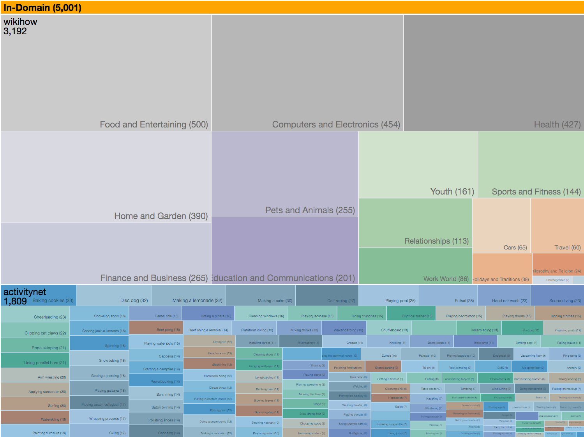Click the Camel ride (16) cell
The image size is (584, 437).
pyautogui.click(x=155, y=313)
